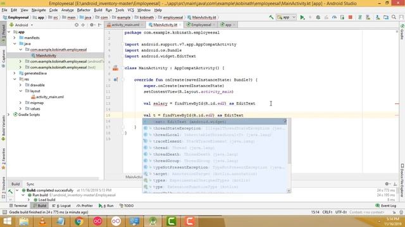Click override gutter icon near onCreate
Image resolution: width=405 pixels, height=227 pixels.
coord(115,80)
